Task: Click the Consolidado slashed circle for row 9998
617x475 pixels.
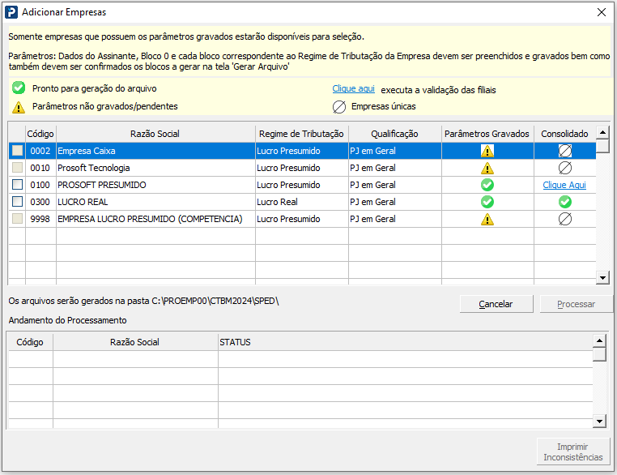Action: click(565, 219)
